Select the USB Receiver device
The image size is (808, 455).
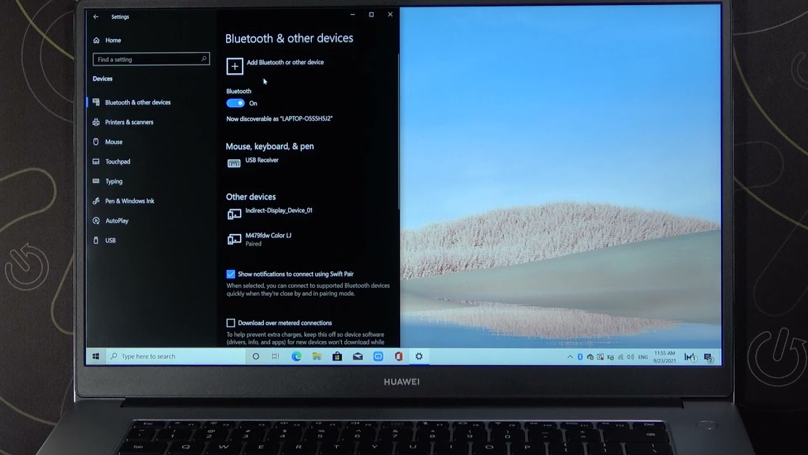point(261,161)
